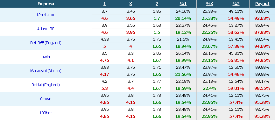Sort by the 1 column header
Viewport: 275px width, 120px height.
coord(105,4)
